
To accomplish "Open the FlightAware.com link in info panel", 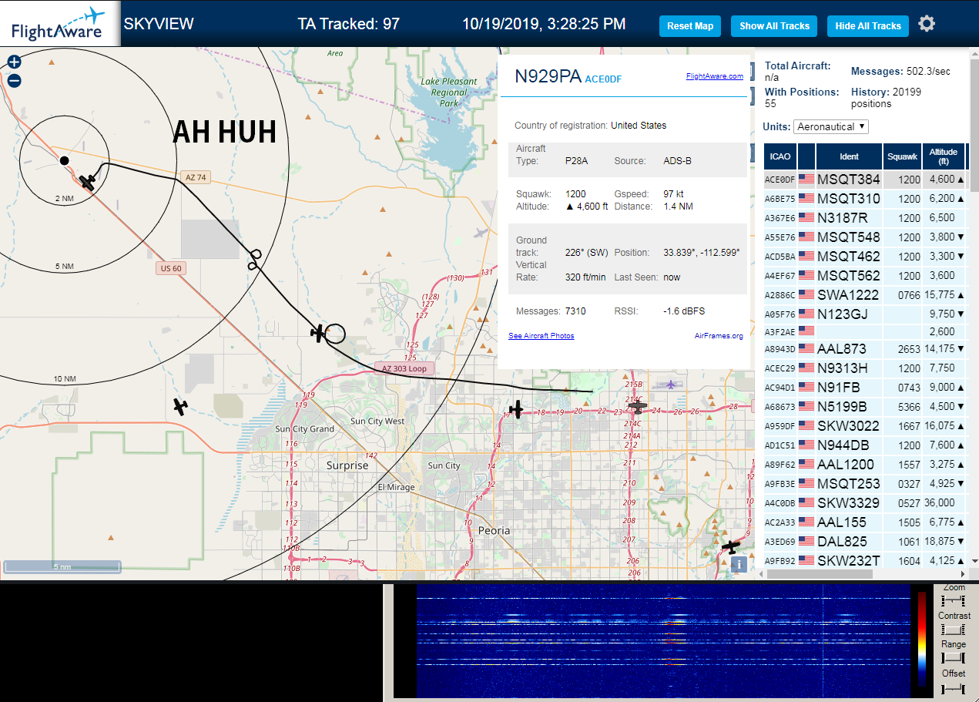I will [x=714, y=76].
